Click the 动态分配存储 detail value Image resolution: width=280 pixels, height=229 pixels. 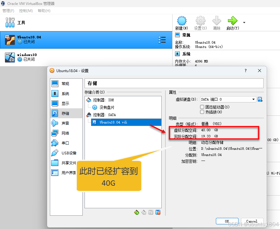[212, 142]
